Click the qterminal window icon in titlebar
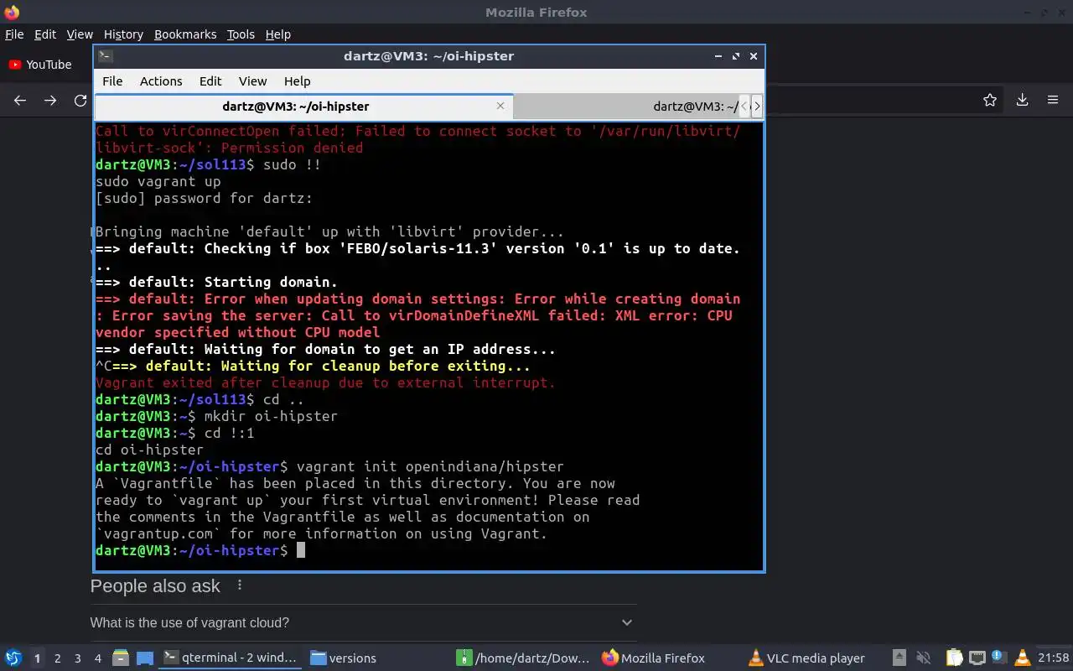 [x=105, y=56]
